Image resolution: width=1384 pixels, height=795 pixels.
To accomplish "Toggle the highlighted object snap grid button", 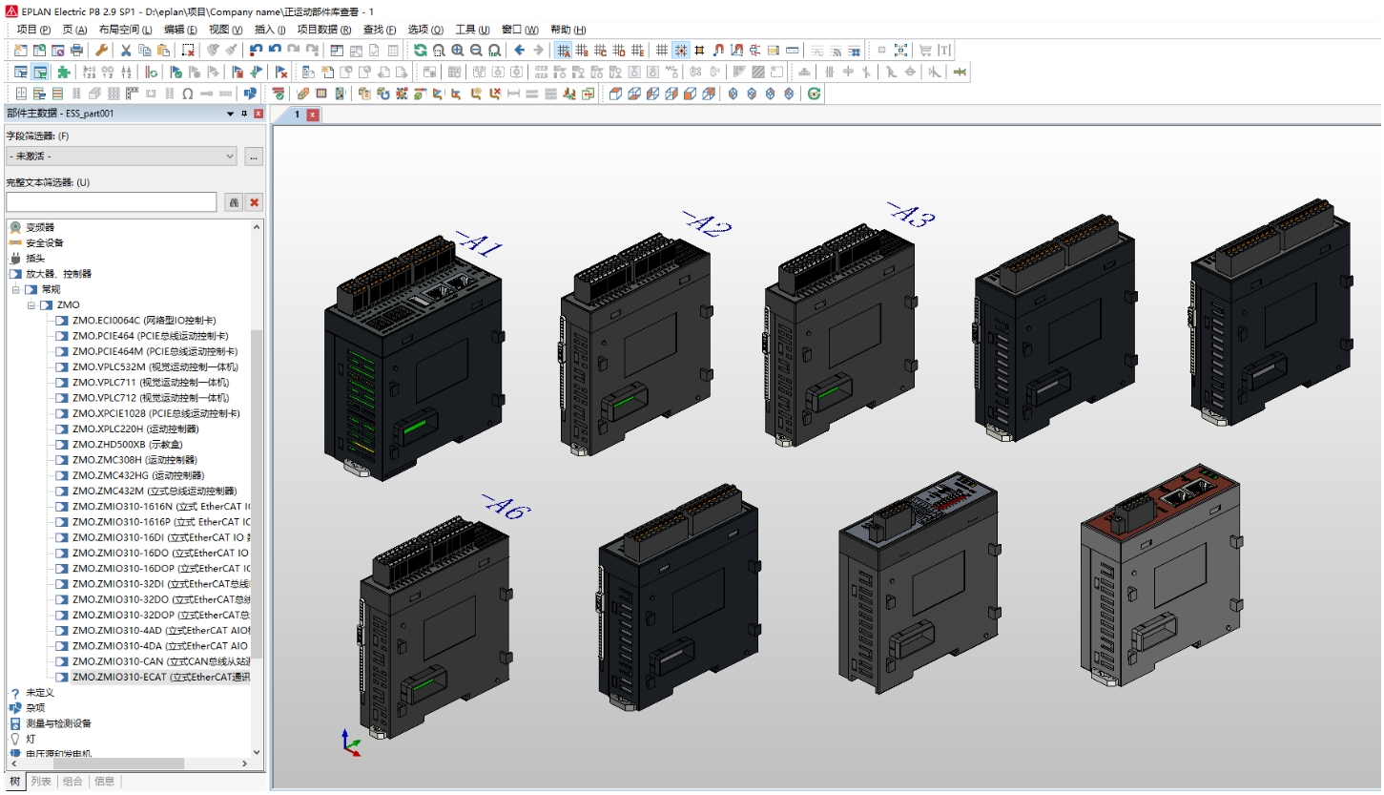I will pos(681,50).
